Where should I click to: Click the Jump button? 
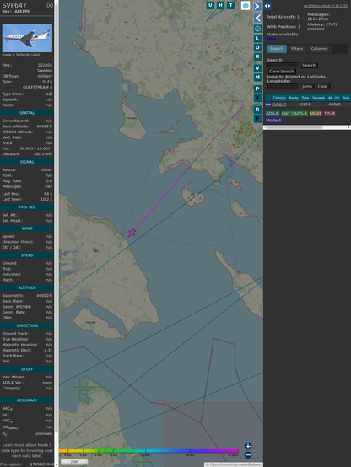coord(306,86)
